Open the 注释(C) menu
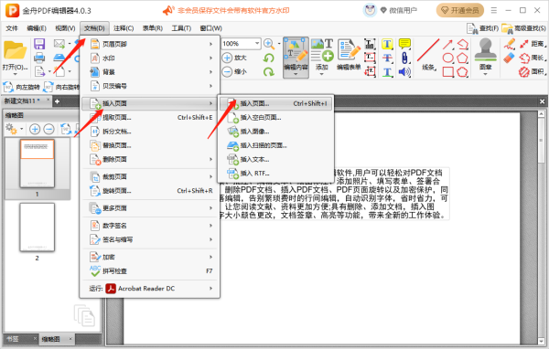The height and width of the screenshot is (349, 549). (x=124, y=28)
